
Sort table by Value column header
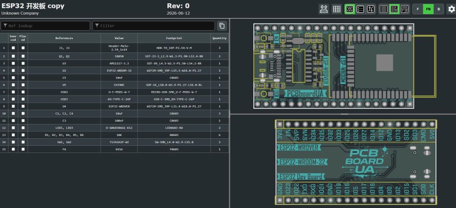coord(119,38)
